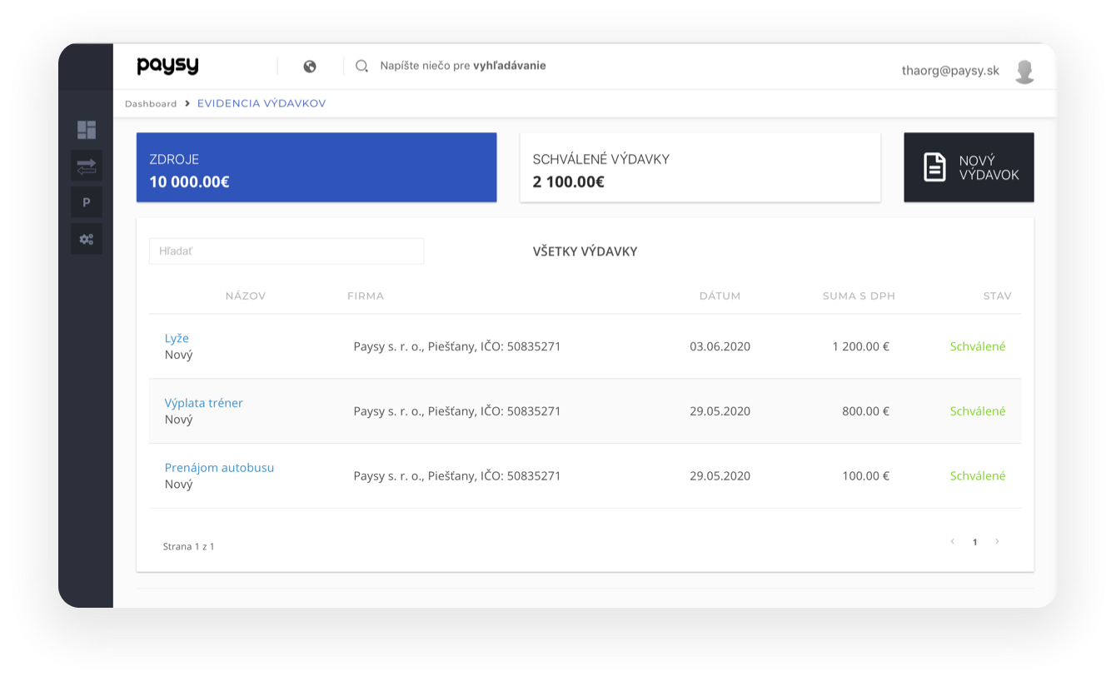Click Schválené status in Lyže row
1116x681 pixels.
pos(978,346)
